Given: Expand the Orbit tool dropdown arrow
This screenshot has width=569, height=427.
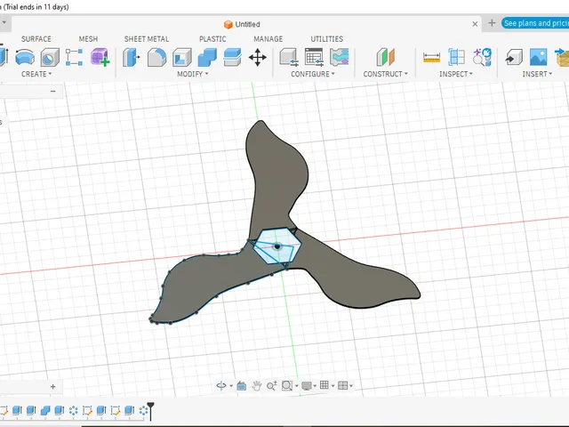Looking at the screenshot, I should (x=231, y=386).
